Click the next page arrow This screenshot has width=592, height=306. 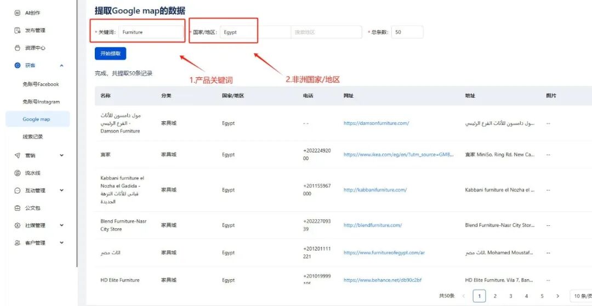tap(557, 296)
